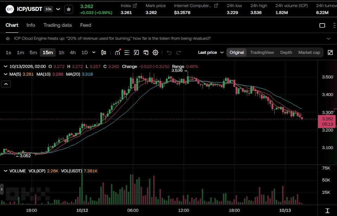Select the 1s timeframe
The image size is (337, 216).
point(8,53)
